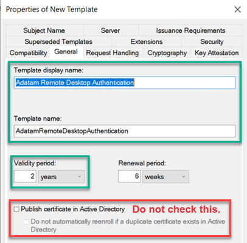Open the Subject Name tab
This screenshot has height=243, width=247.
coord(44,30)
